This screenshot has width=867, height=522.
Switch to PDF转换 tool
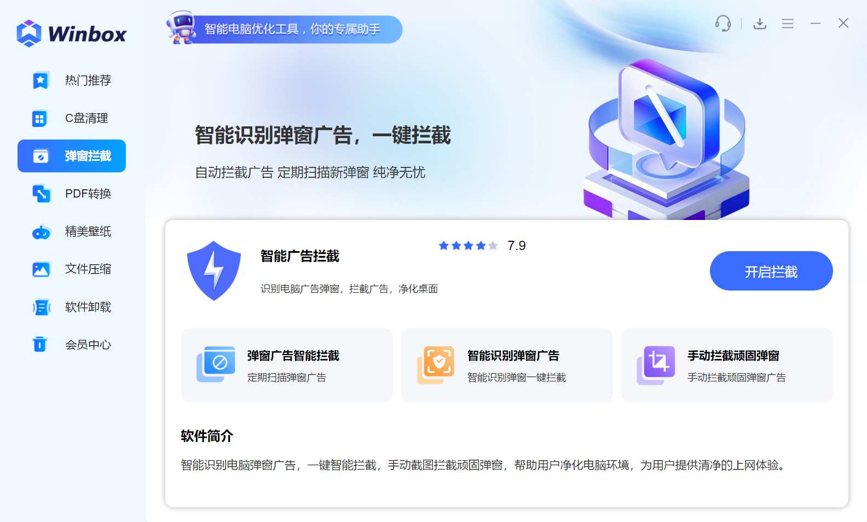[x=72, y=194]
